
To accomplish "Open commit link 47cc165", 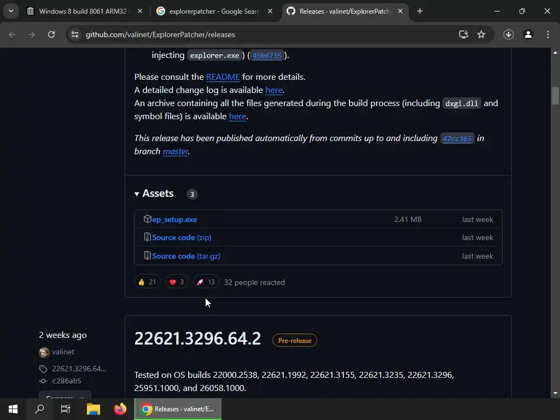I will pyautogui.click(x=457, y=138).
